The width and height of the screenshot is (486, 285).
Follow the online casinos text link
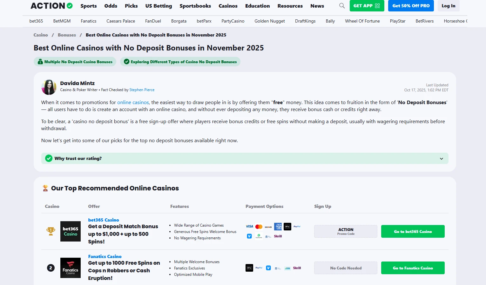133,103
